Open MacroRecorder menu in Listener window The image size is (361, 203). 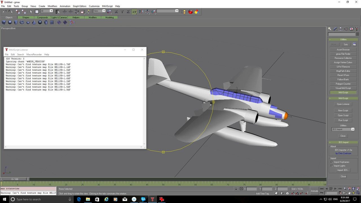[34, 54]
